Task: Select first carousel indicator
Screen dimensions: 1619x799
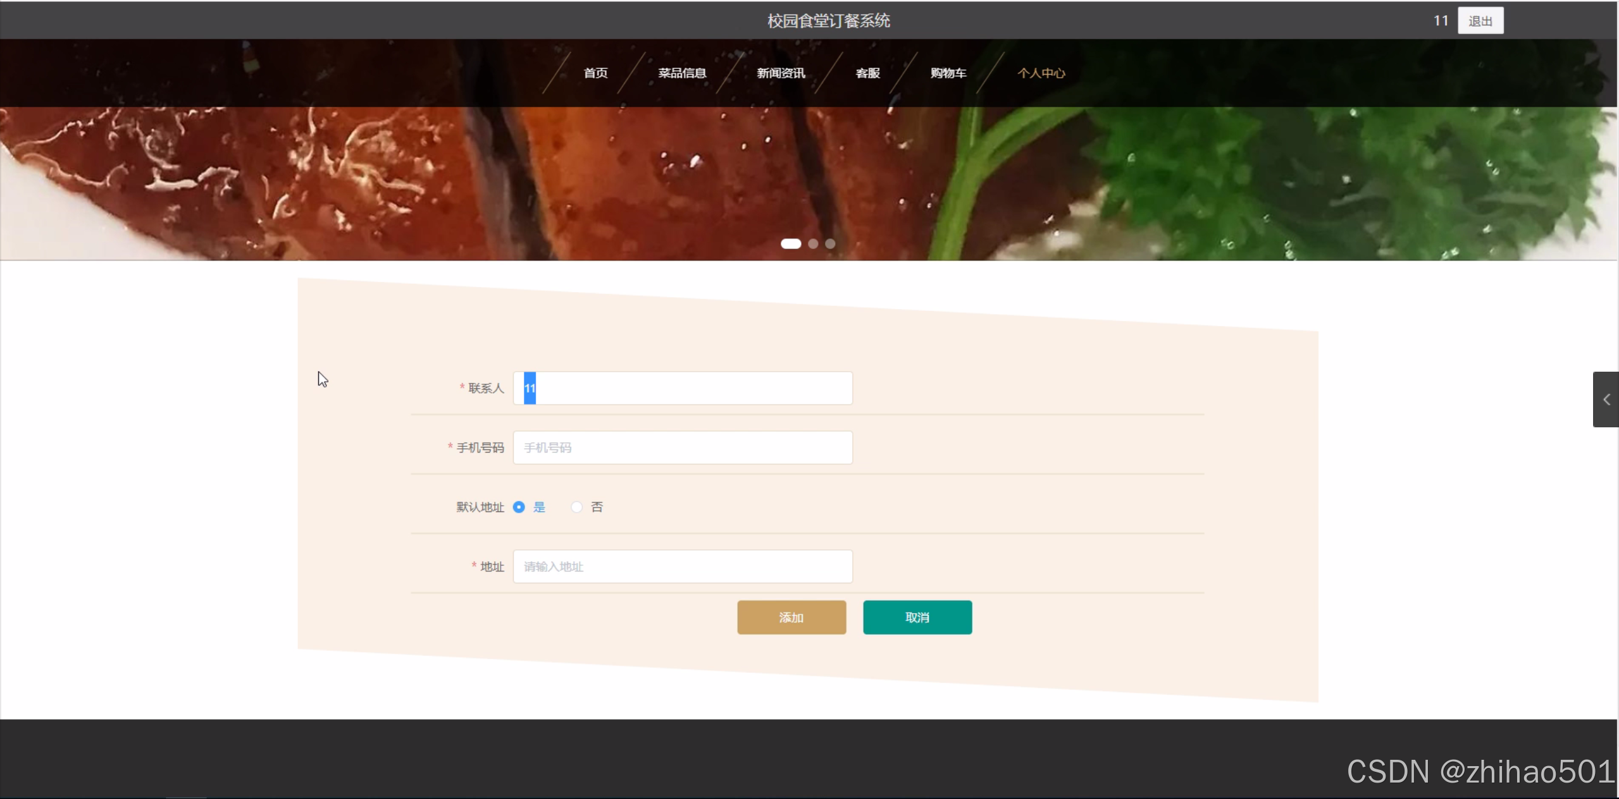Action: coord(791,244)
